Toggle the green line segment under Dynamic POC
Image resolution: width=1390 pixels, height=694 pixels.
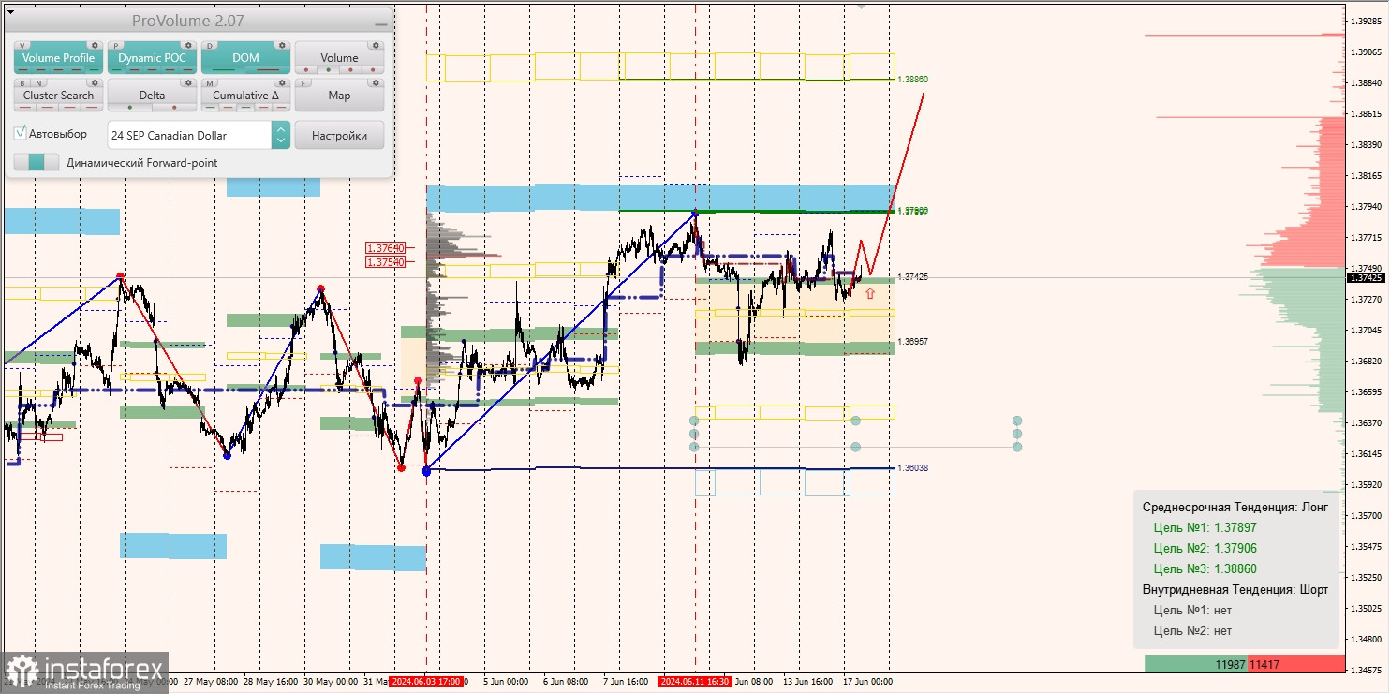[117, 70]
